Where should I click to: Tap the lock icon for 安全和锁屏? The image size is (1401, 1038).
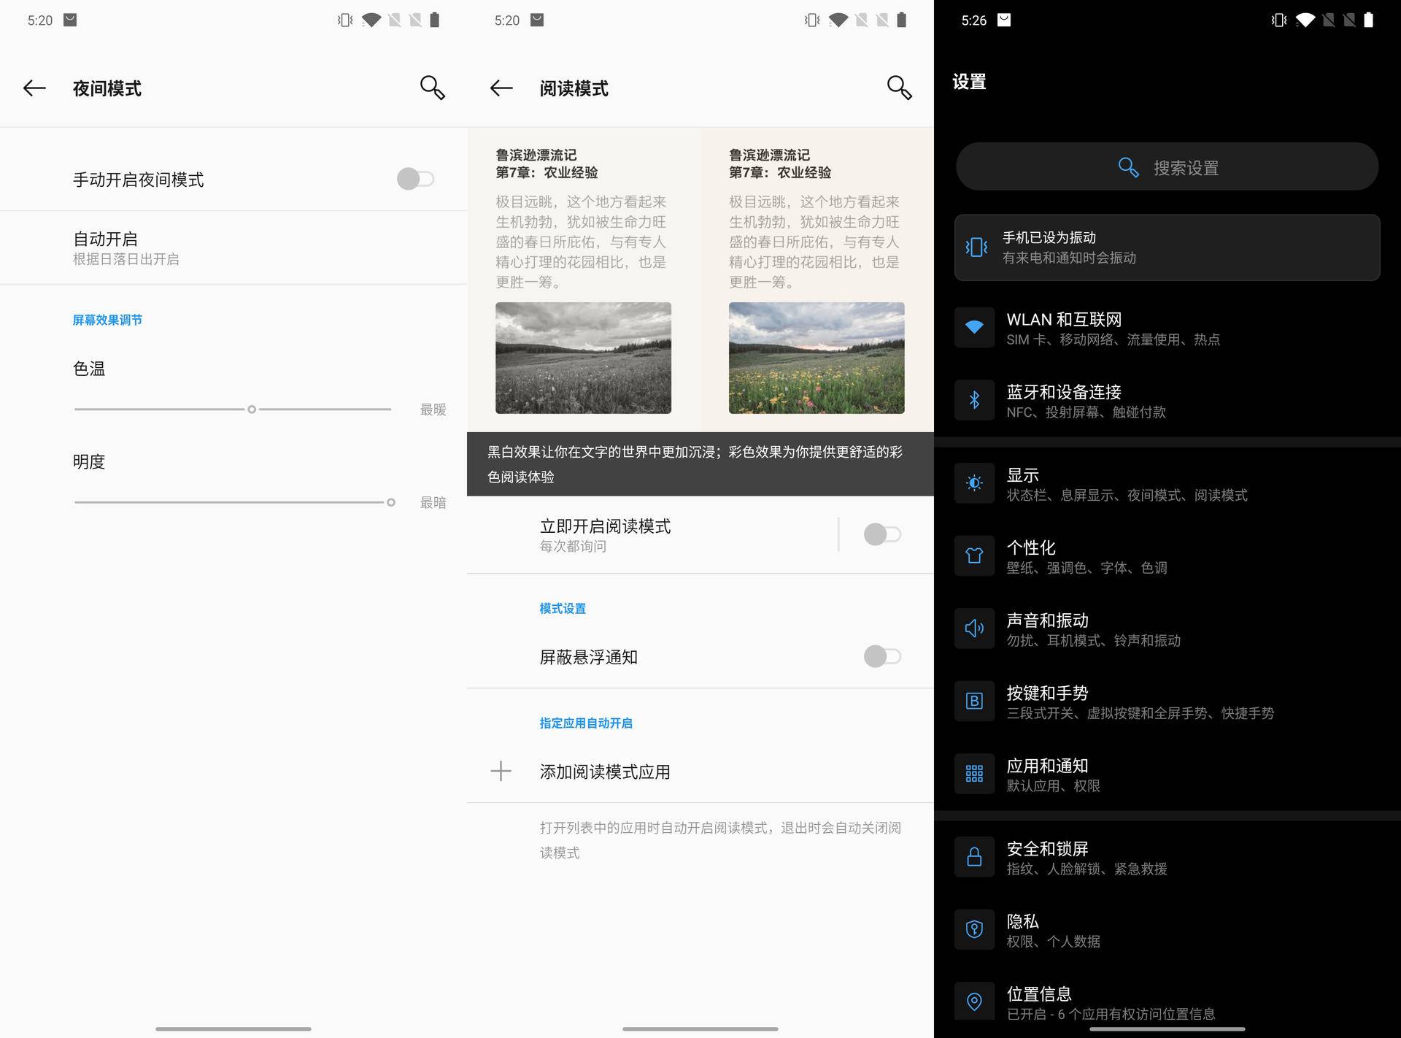pos(974,856)
